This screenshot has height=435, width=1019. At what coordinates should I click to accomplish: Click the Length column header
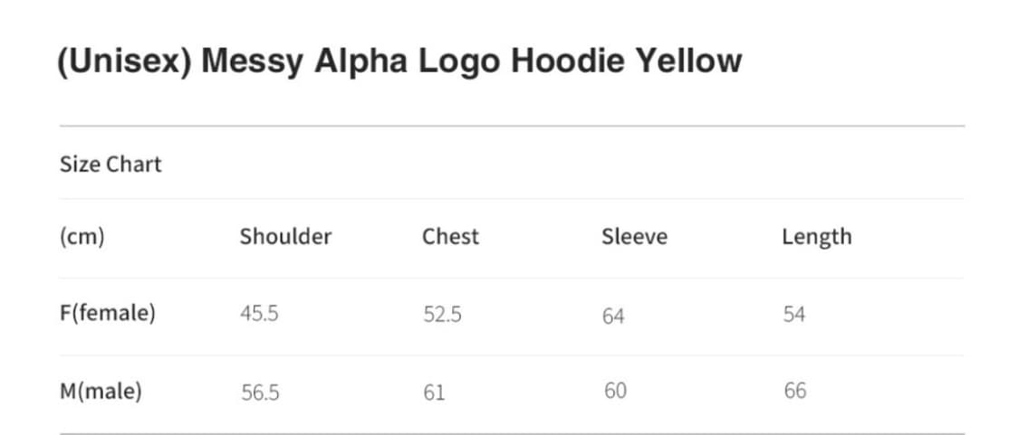point(816,237)
